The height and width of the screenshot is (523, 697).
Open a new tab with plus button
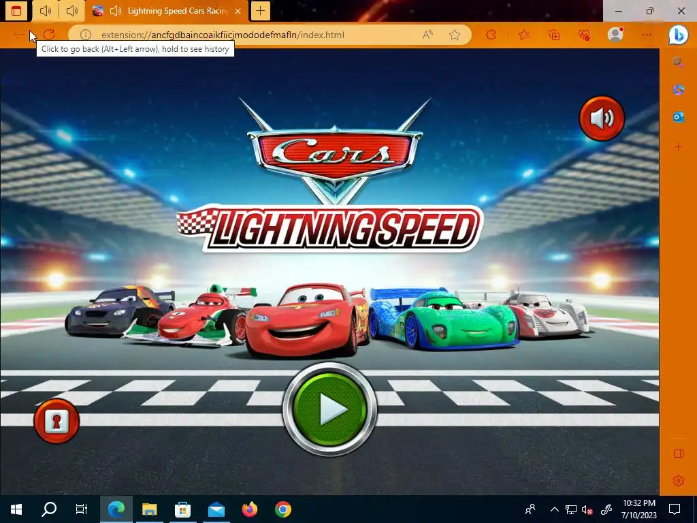(261, 11)
